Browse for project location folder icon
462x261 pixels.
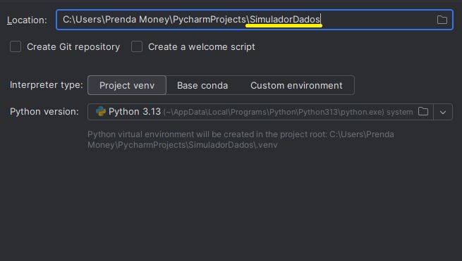click(x=442, y=20)
